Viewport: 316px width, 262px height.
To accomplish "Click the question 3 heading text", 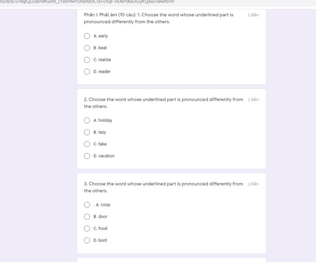I will coord(164,187).
